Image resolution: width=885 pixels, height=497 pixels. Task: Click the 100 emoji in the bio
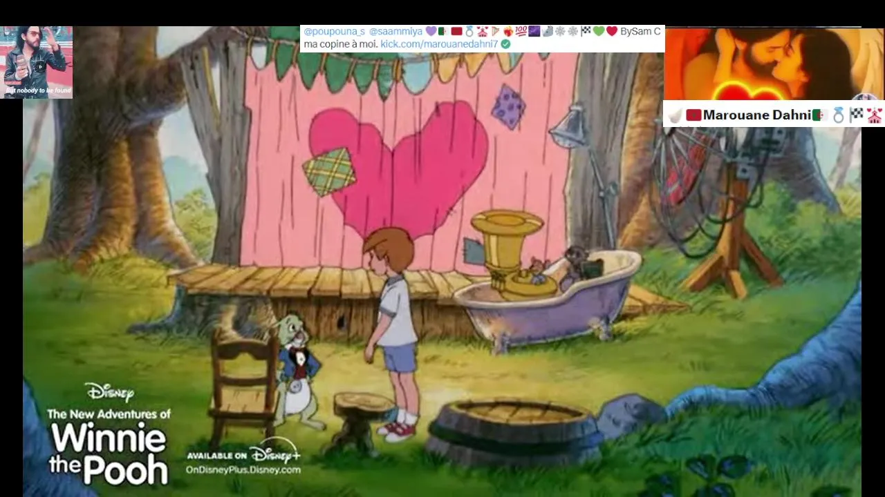tap(521, 32)
